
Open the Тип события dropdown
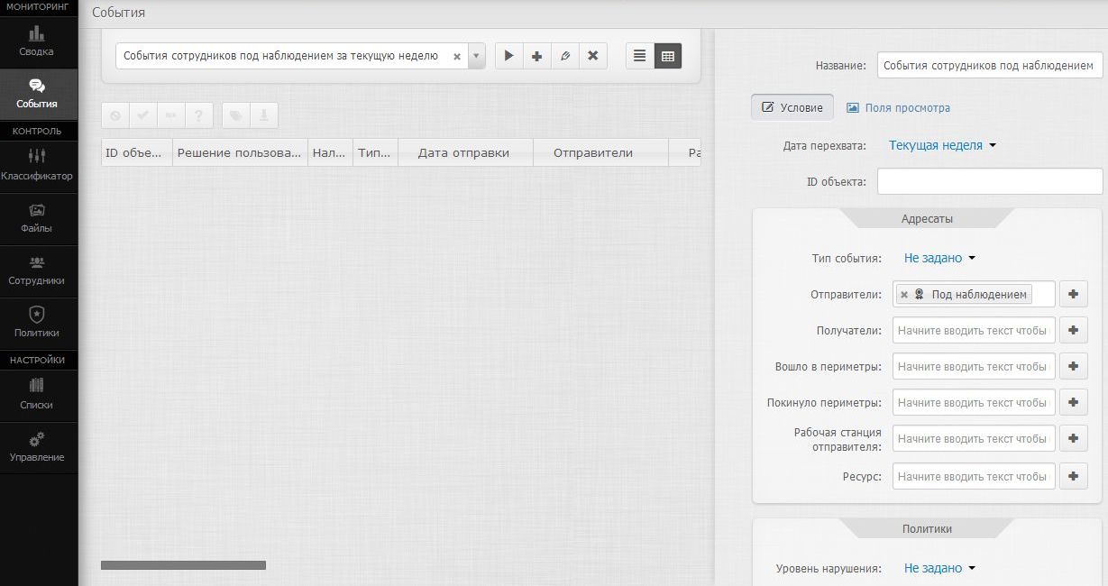pos(939,258)
